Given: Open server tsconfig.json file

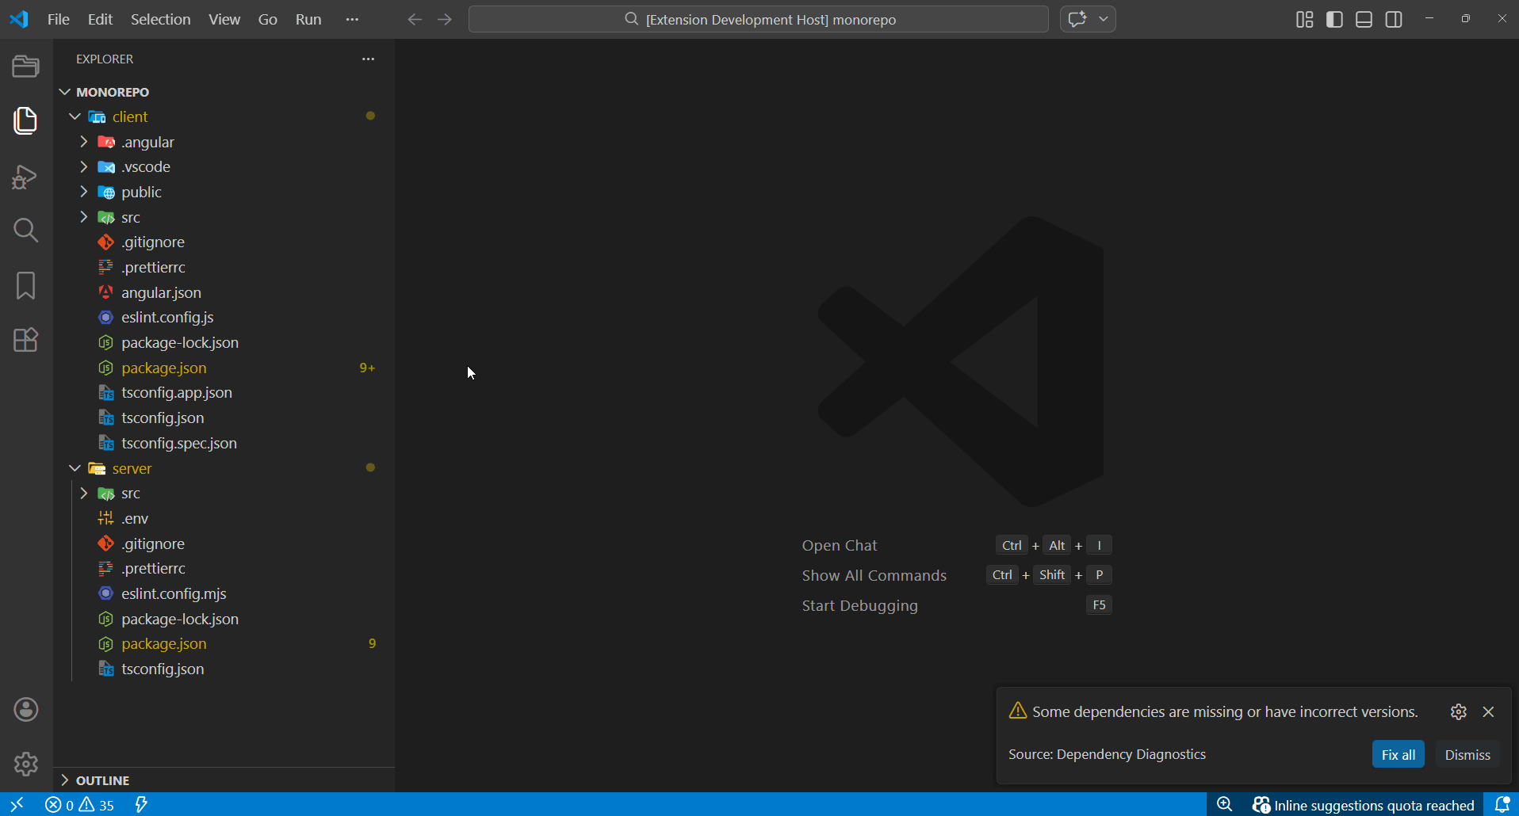Looking at the screenshot, I should (163, 669).
